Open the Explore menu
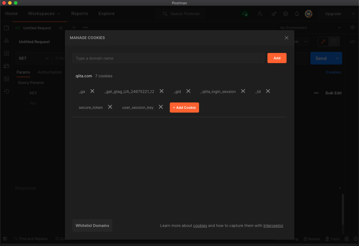This screenshot has height=246, width=359. [107, 14]
